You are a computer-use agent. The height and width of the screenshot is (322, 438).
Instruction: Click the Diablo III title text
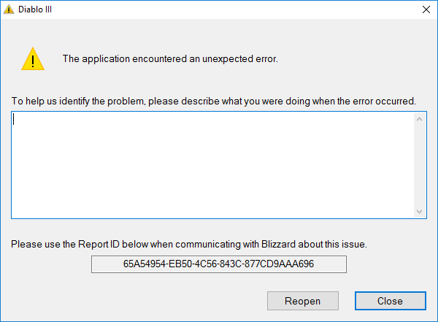click(35, 9)
